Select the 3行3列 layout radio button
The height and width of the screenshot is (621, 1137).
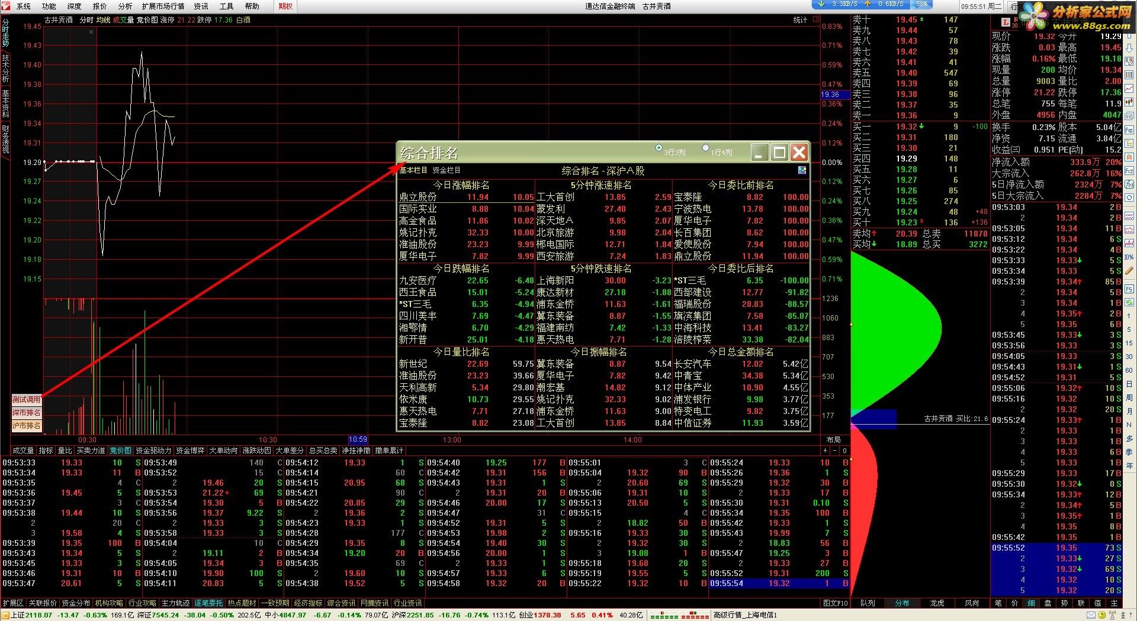659,148
